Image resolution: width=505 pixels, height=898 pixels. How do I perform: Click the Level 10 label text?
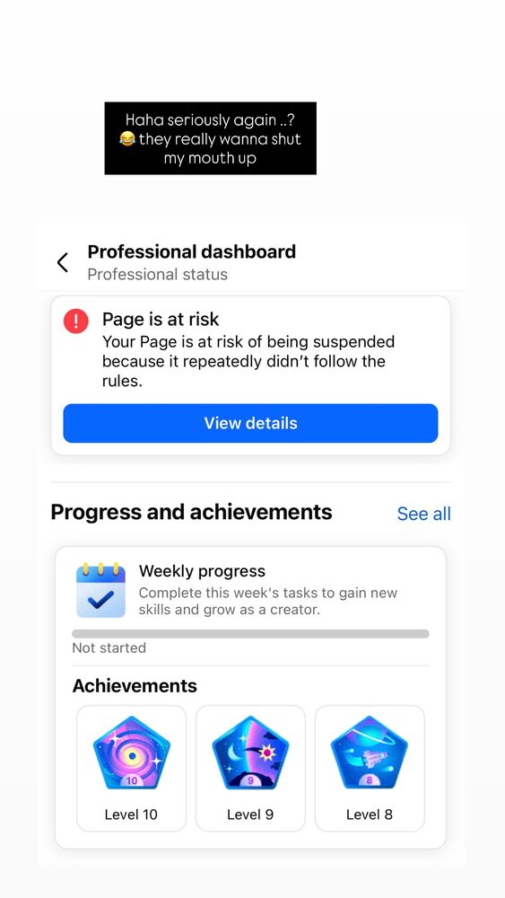click(131, 814)
